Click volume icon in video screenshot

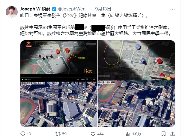pos(94,79)
